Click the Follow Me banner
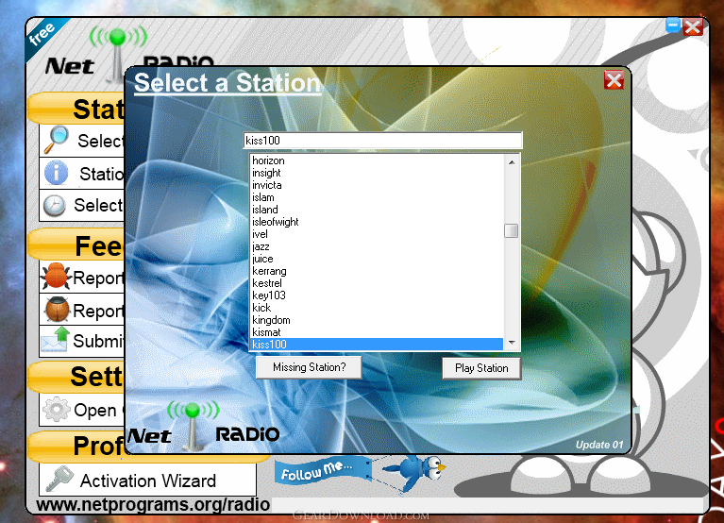The width and height of the screenshot is (724, 523). pyautogui.click(x=322, y=471)
